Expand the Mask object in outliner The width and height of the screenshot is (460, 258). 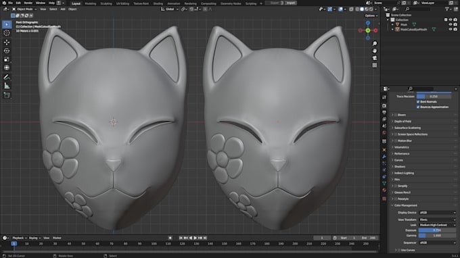[x=392, y=24]
